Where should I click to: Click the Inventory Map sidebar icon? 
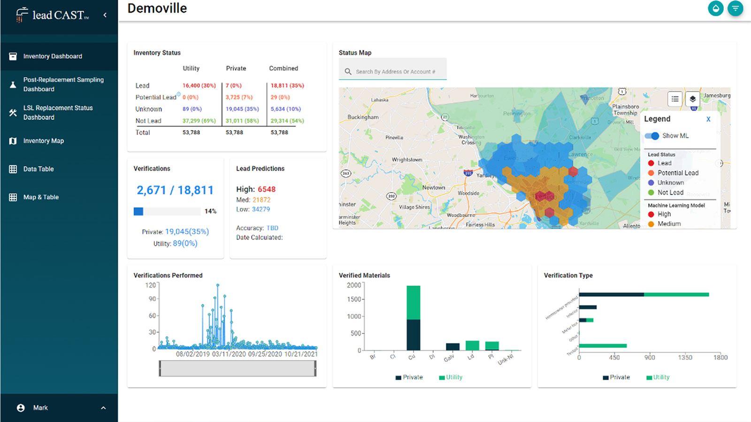(13, 141)
